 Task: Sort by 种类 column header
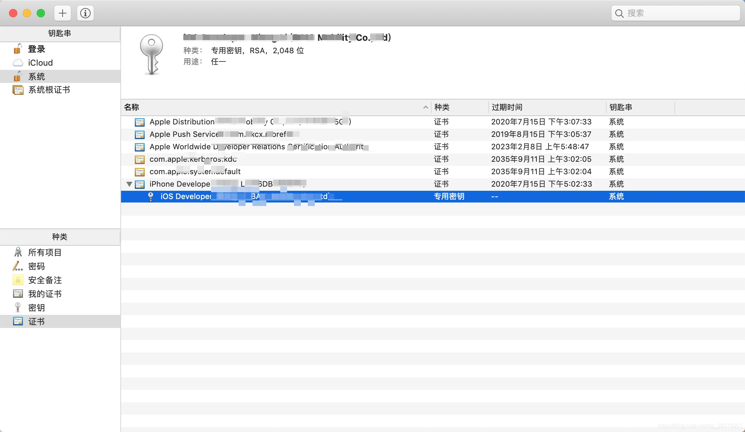460,107
